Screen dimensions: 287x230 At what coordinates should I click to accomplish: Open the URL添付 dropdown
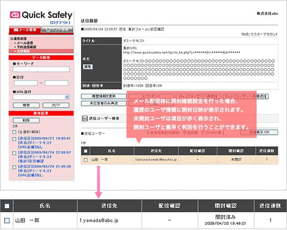pyautogui.click(x=41, y=97)
